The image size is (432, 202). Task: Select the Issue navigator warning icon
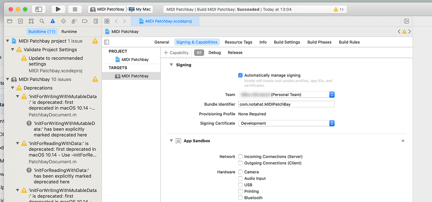tap(53, 21)
